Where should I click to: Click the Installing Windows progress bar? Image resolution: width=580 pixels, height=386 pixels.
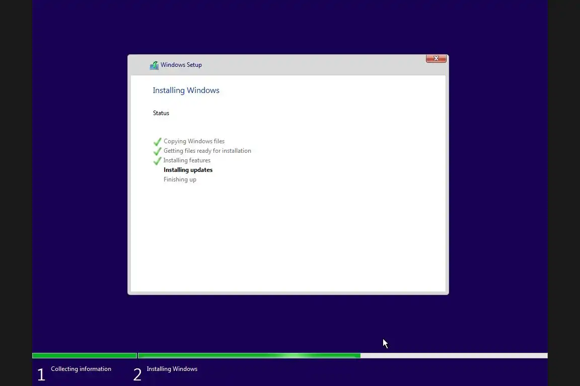tap(343, 355)
